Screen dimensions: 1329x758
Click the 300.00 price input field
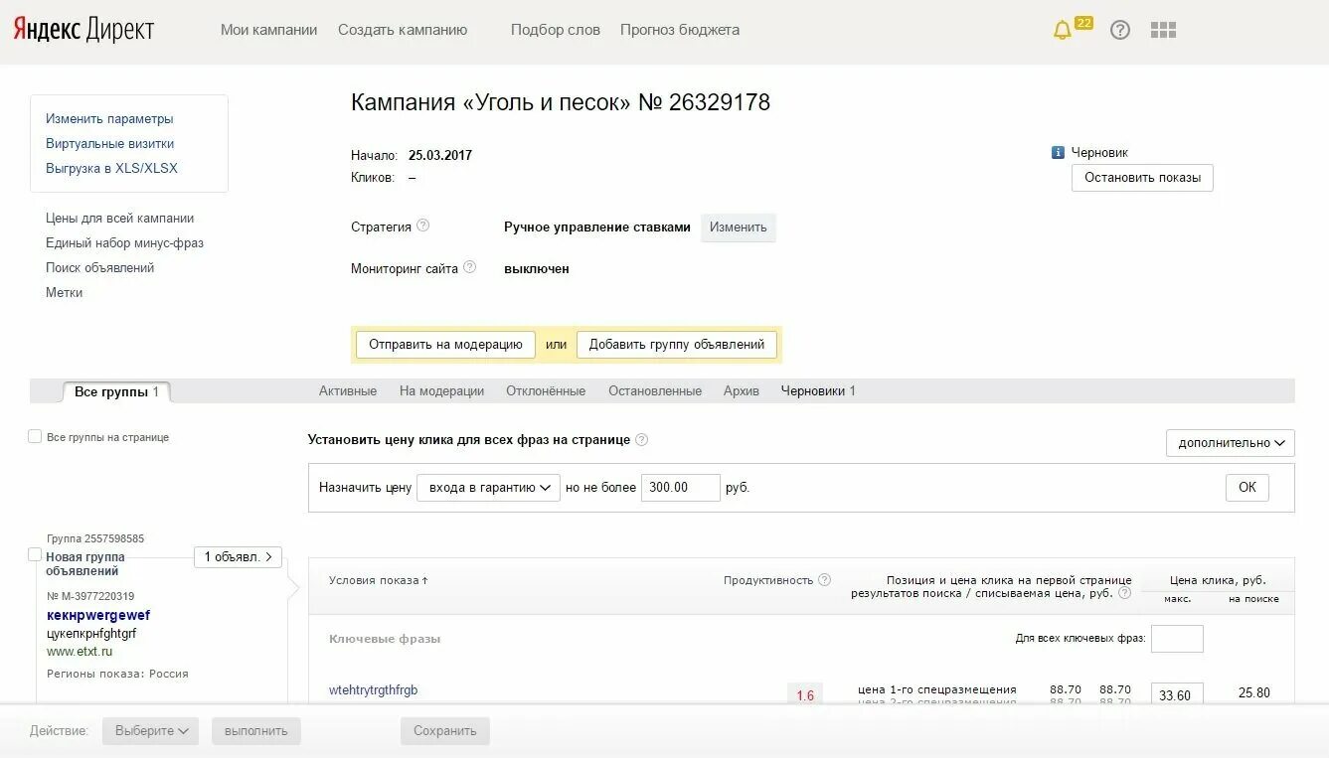coord(680,488)
